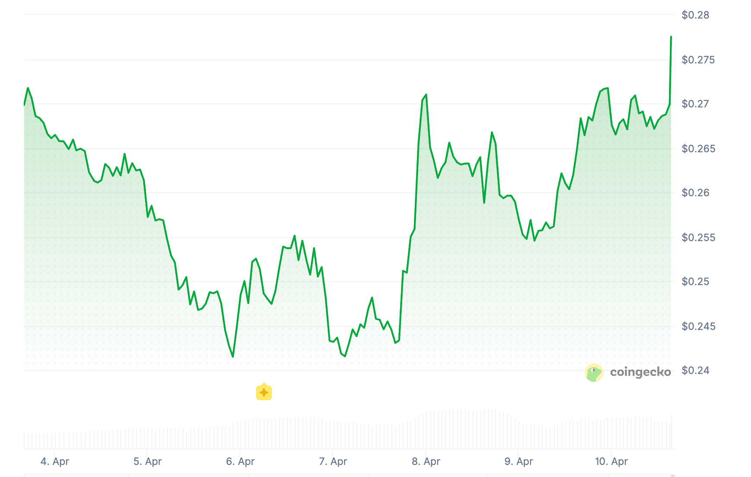The image size is (751, 477).
Task: Click the 6. Apr date label
Action: pos(240,461)
